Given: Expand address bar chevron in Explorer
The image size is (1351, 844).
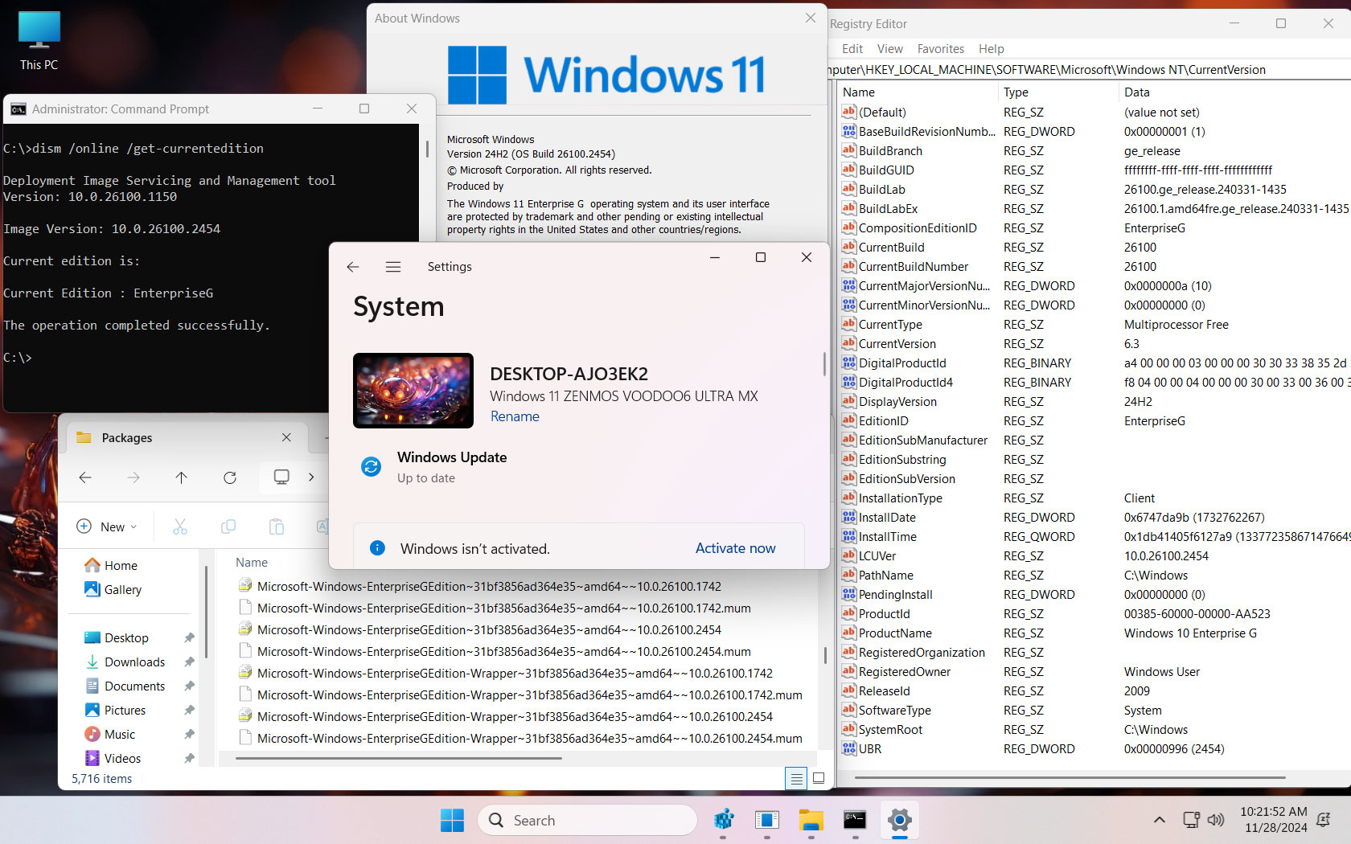Looking at the screenshot, I should (x=311, y=477).
